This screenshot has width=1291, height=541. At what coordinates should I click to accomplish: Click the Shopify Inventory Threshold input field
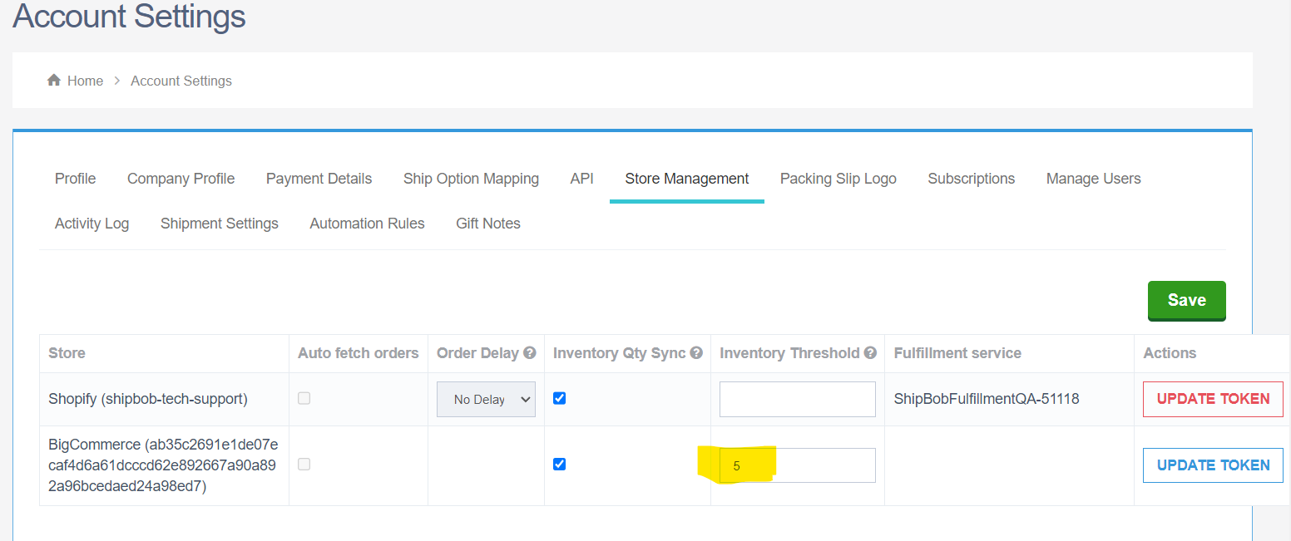click(x=797, y=399)
